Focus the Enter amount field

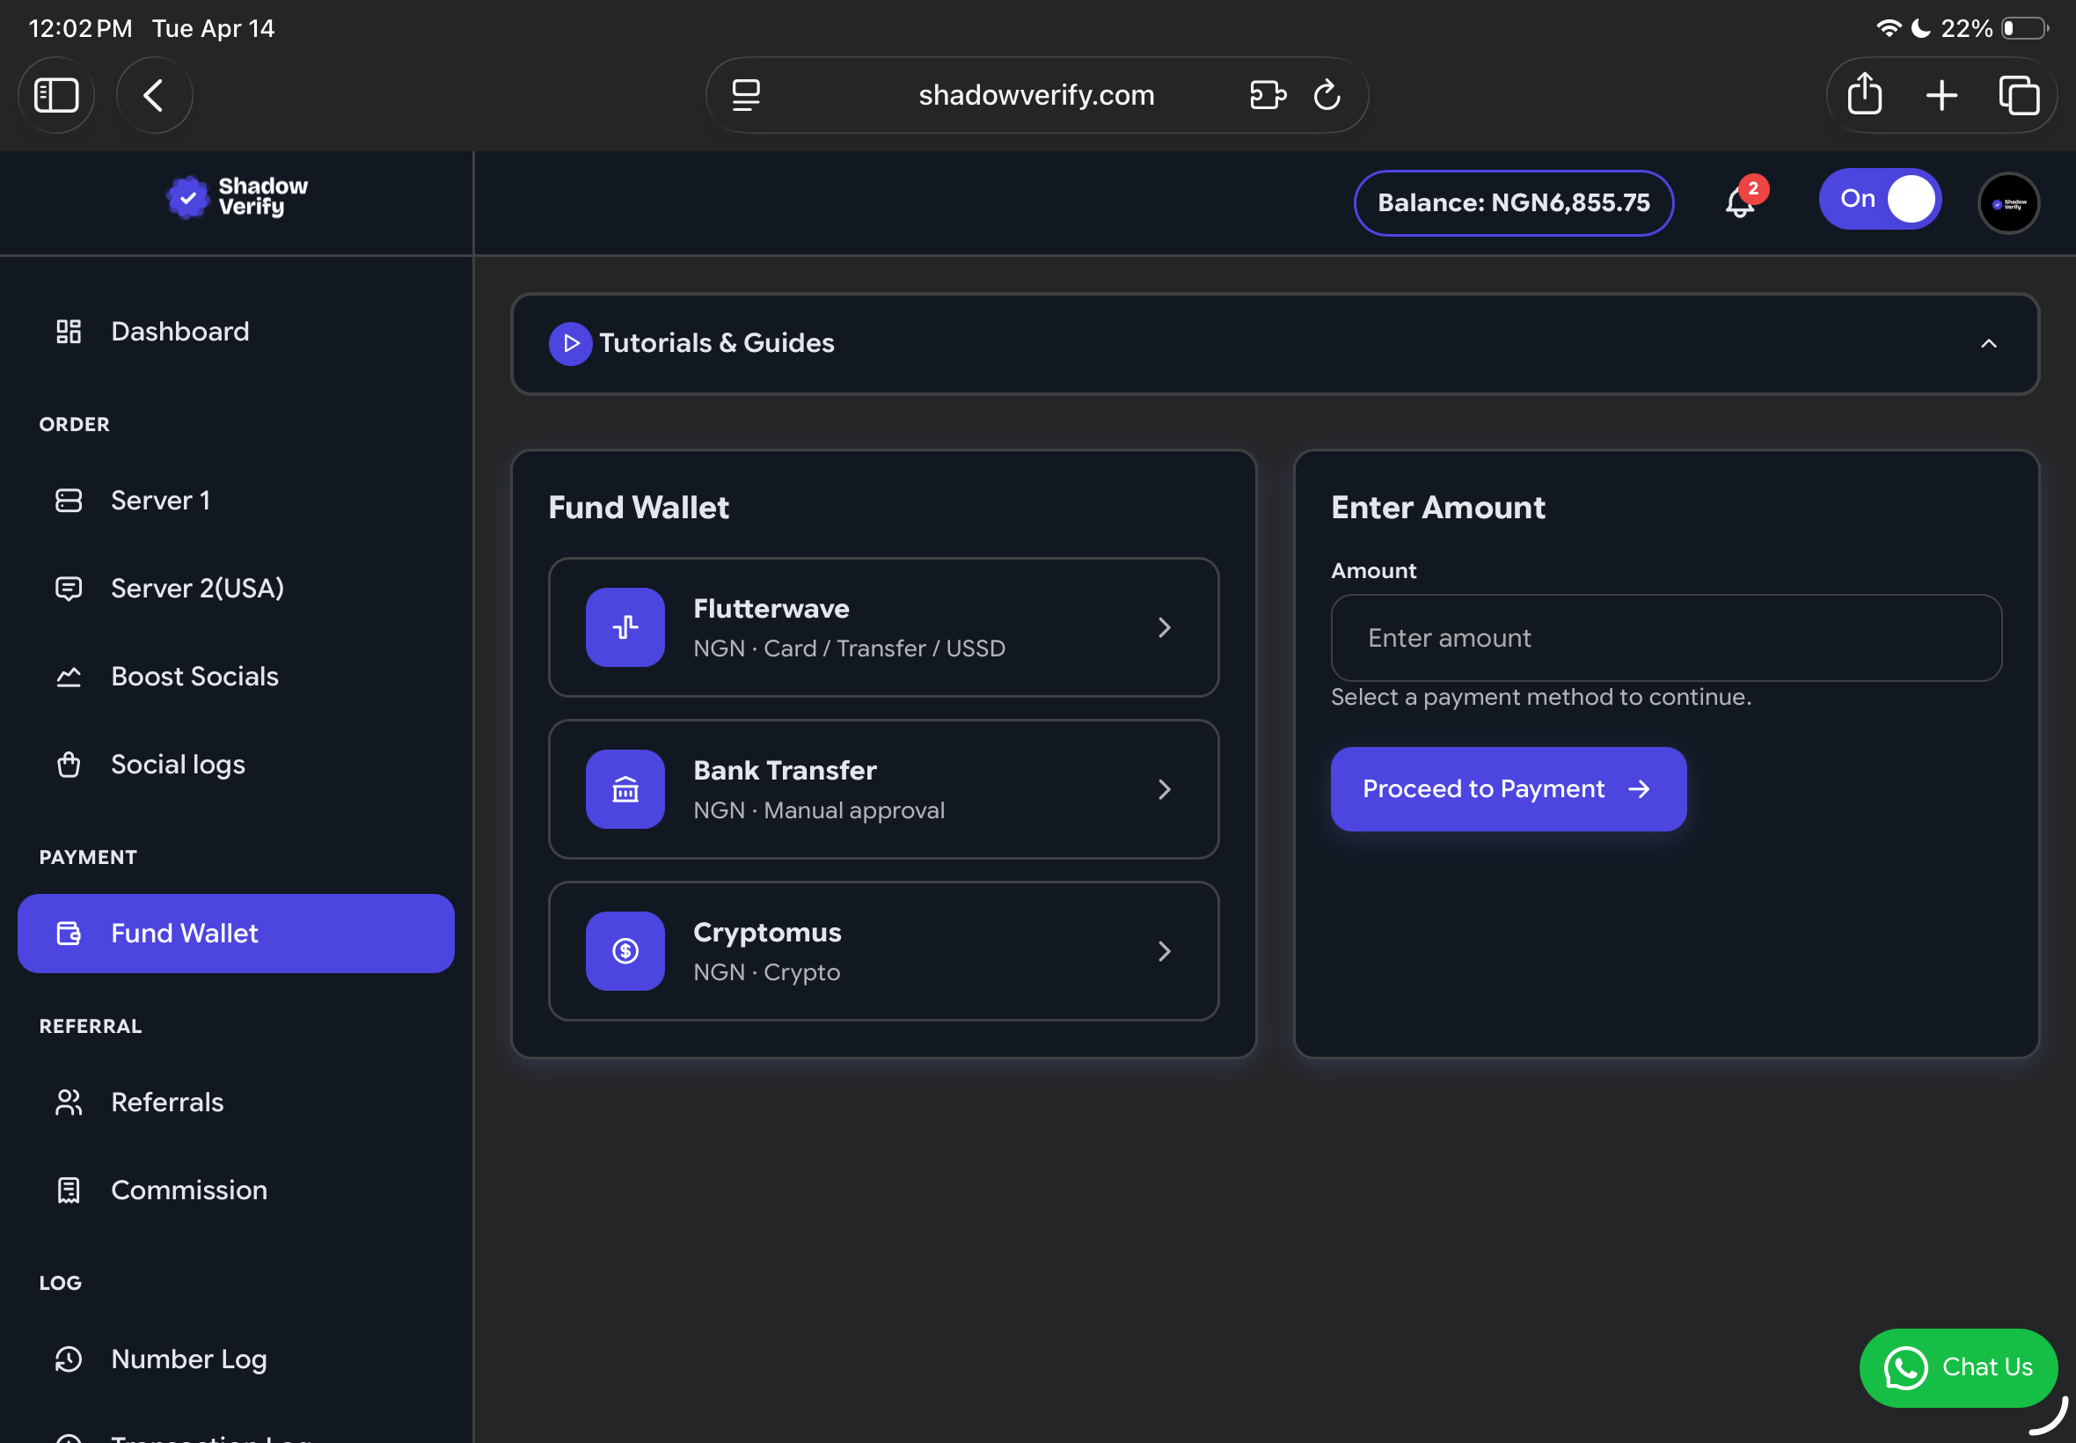[1666, 638]
